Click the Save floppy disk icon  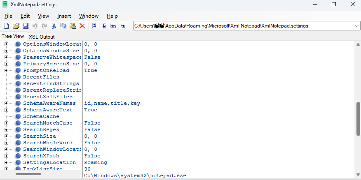point(26,26)
